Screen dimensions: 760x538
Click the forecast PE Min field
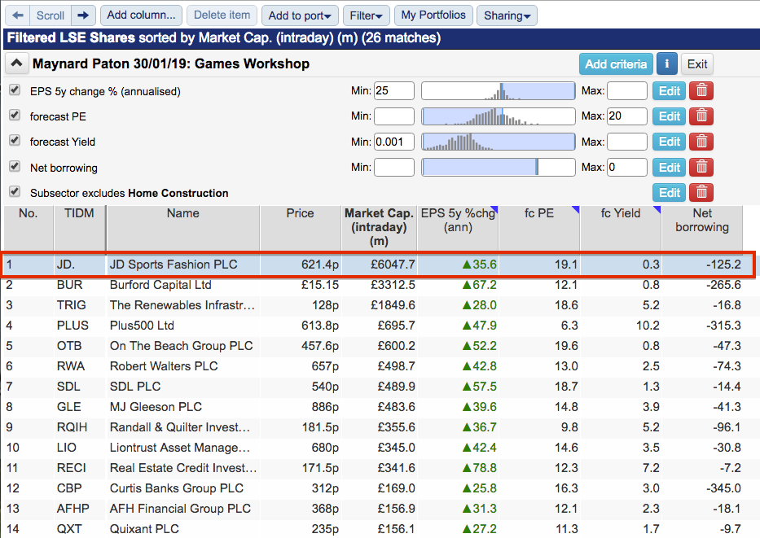click(x=394, y=116)
